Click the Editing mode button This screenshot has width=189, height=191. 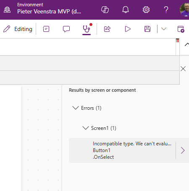pos(18,29)
